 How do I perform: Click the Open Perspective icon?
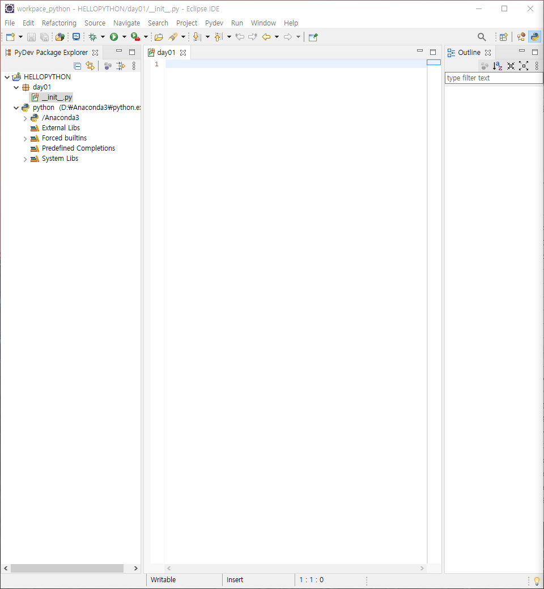(503, 37)
